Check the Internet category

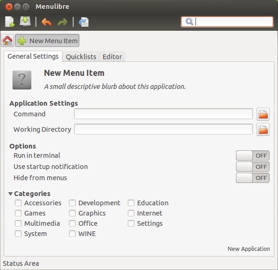(131, 213)
